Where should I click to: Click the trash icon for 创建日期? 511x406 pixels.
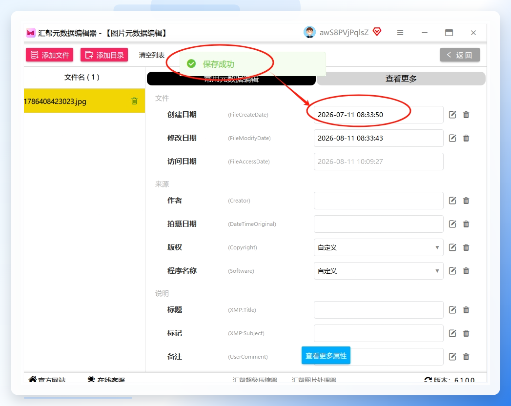coord(466,115)
